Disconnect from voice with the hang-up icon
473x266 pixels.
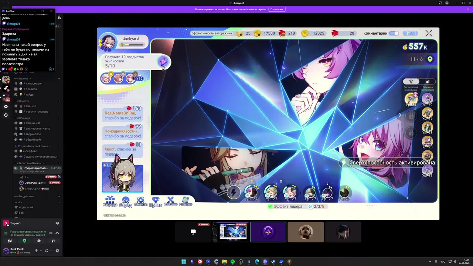pos(57,233)
